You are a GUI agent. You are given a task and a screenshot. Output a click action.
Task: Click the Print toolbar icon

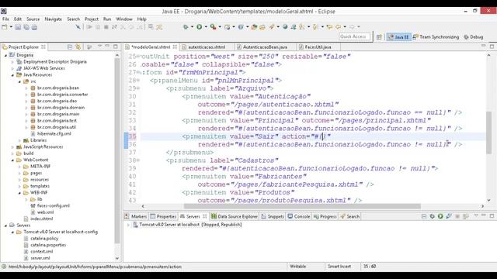pyautogui.click(x=34, y=27)
